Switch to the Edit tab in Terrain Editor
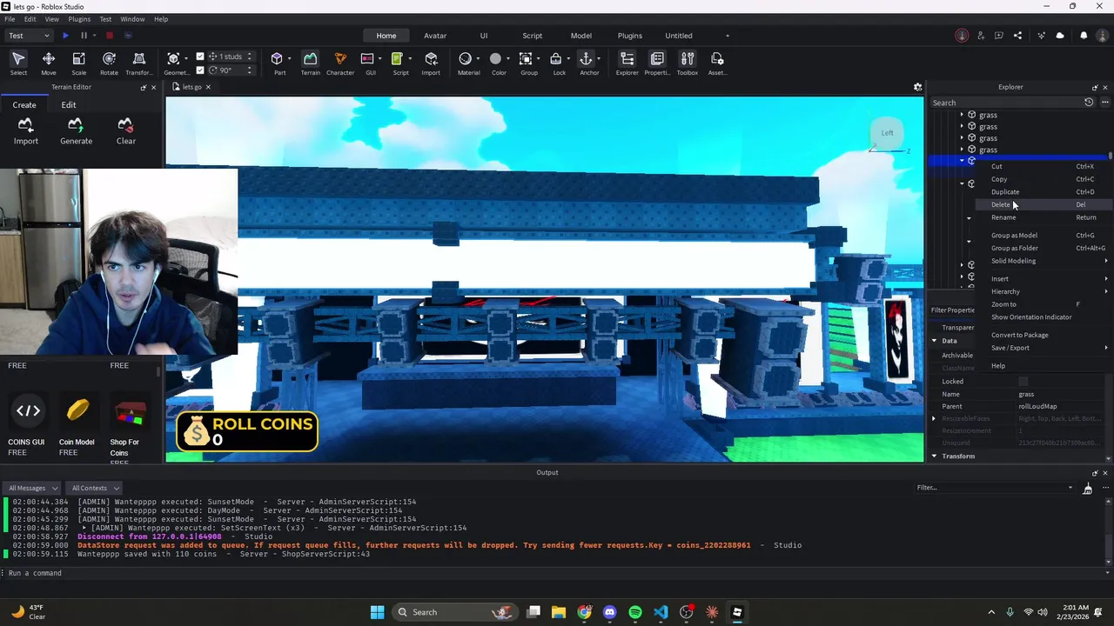Image resolution: width=1114 pixels, height=626 pixels. [x=69, y=105]
